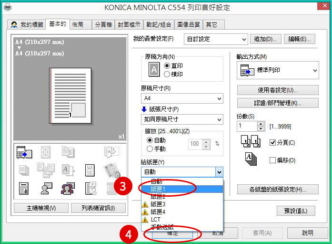The image size is (332, 244).
Task: Open the 原稿尺寸 A4 dropdown
Action: [x=182, y=98]
